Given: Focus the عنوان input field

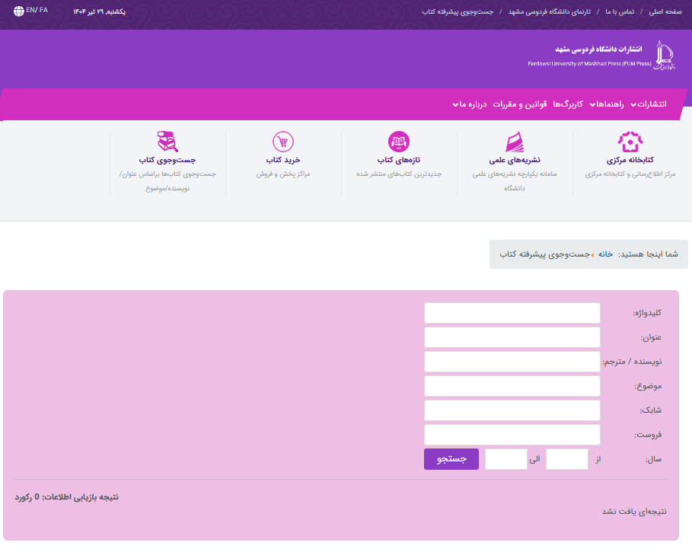Looking at the screenshot, I should click(512, 337).
